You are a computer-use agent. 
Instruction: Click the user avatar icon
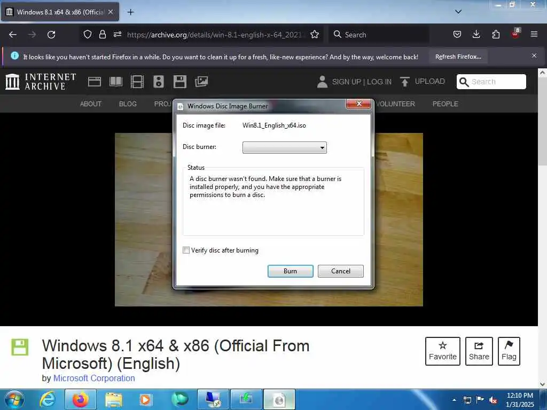[322, 82]
